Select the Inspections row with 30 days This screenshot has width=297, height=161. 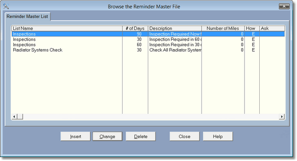[148, 39]
